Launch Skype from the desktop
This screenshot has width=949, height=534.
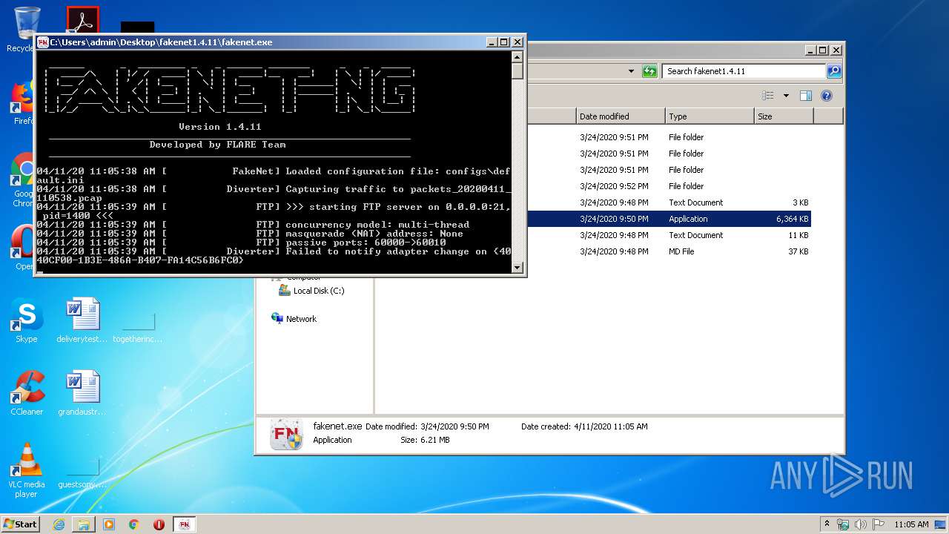pyautogui.click(x=27, y=320)
